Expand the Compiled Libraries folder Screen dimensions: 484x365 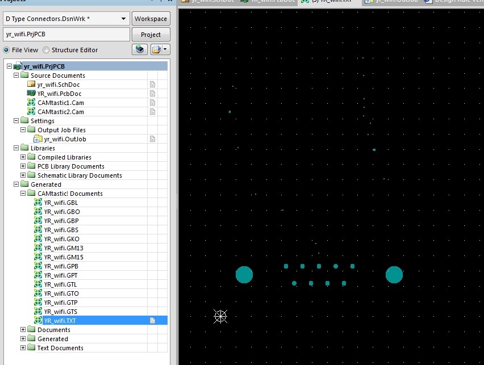coord(23,157)
